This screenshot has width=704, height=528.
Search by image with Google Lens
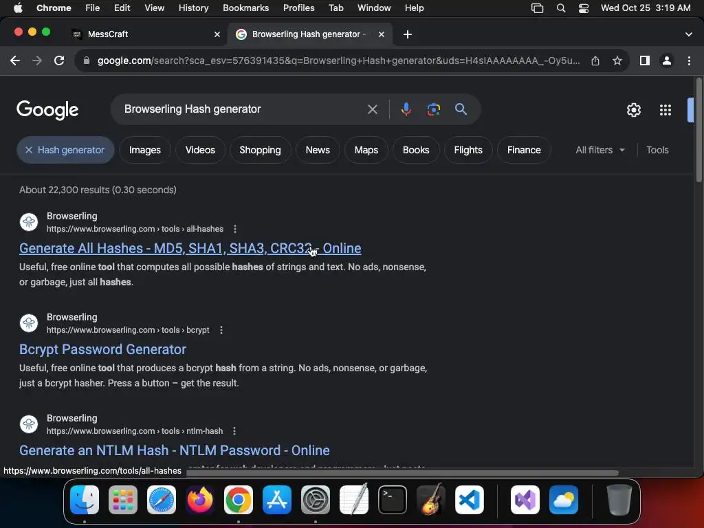[x=433, y=109]
